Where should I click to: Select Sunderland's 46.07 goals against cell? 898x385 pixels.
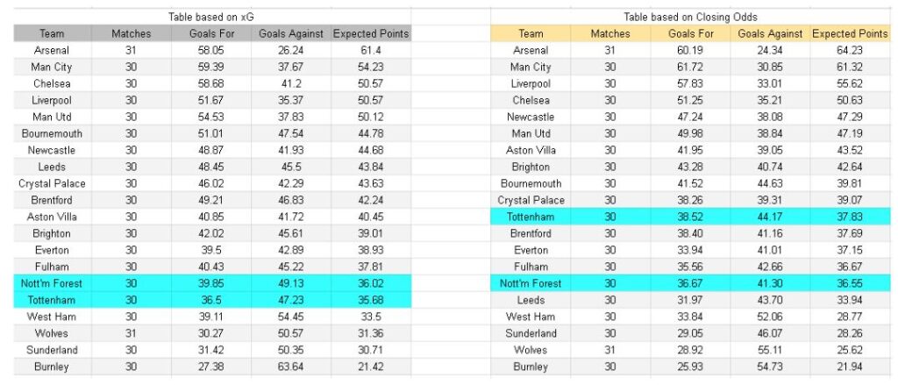point(770,333)
